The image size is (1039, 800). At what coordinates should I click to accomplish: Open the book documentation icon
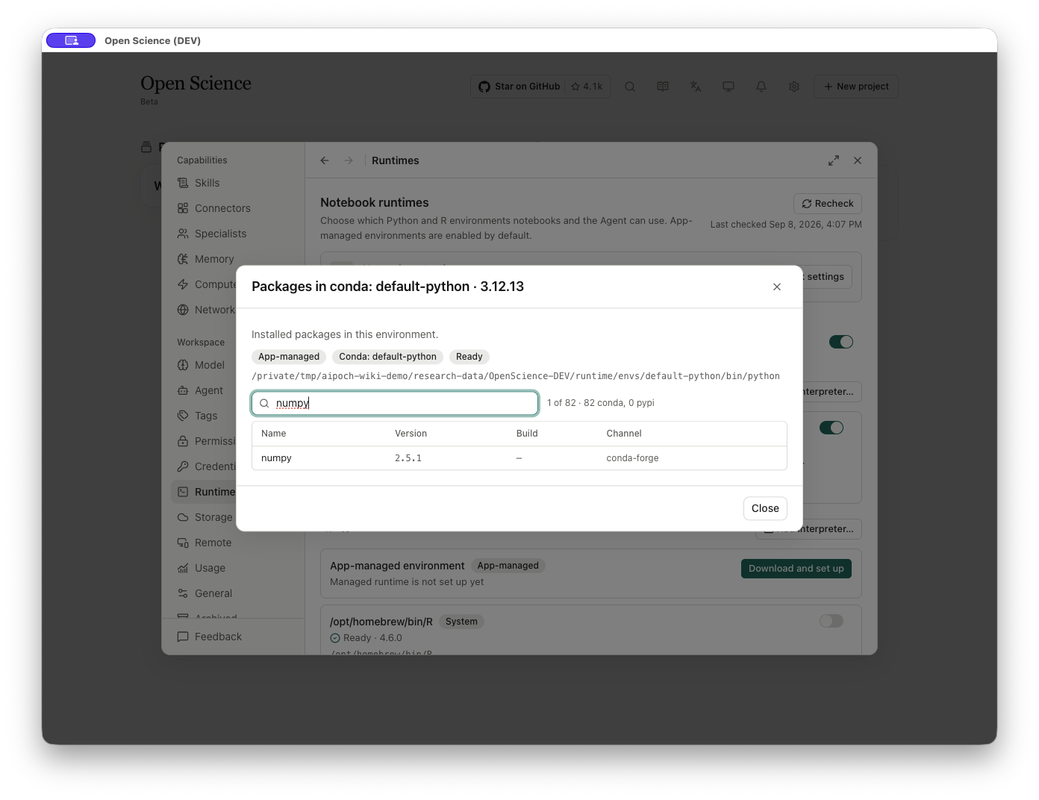point(663,87)
